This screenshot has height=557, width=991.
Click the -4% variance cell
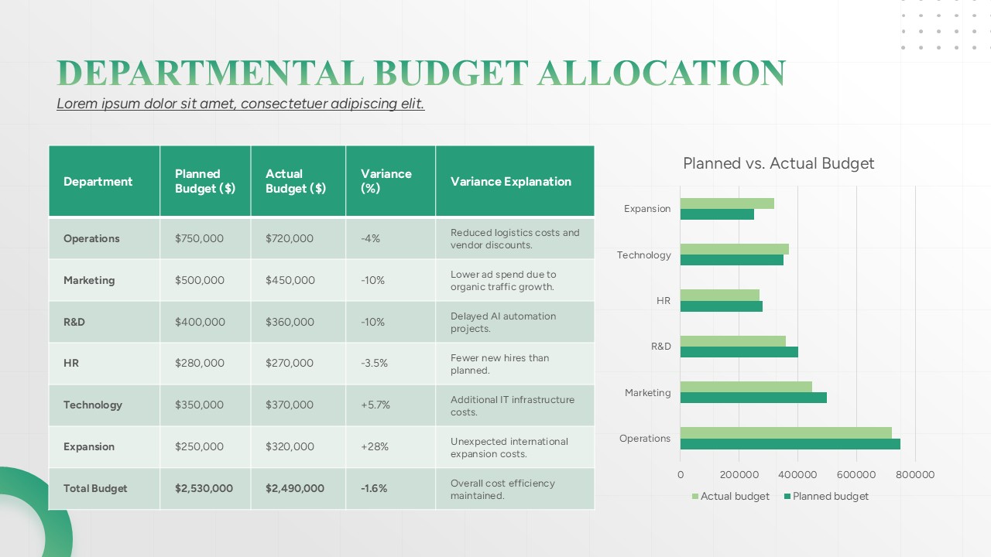tap(391, 238)
